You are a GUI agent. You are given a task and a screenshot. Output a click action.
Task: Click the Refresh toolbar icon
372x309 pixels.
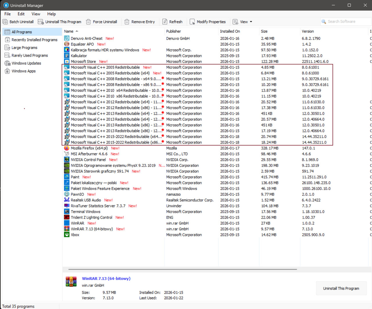(165, 22)
